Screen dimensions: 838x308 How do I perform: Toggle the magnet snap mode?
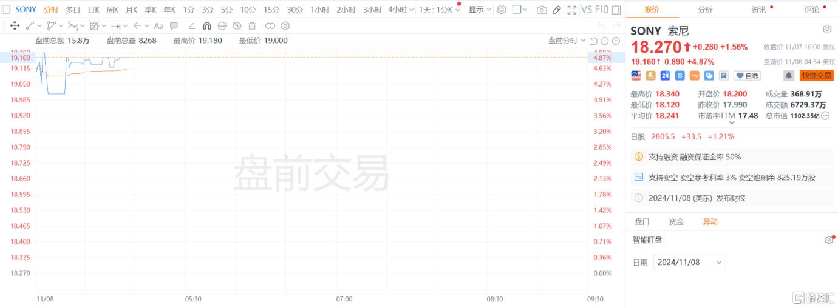pos(206,26)
